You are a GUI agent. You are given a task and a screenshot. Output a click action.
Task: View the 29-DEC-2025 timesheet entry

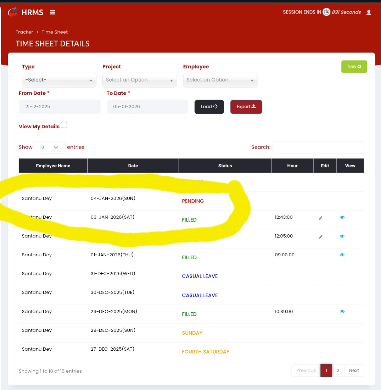pyautogui.click(x=342, y=311)
